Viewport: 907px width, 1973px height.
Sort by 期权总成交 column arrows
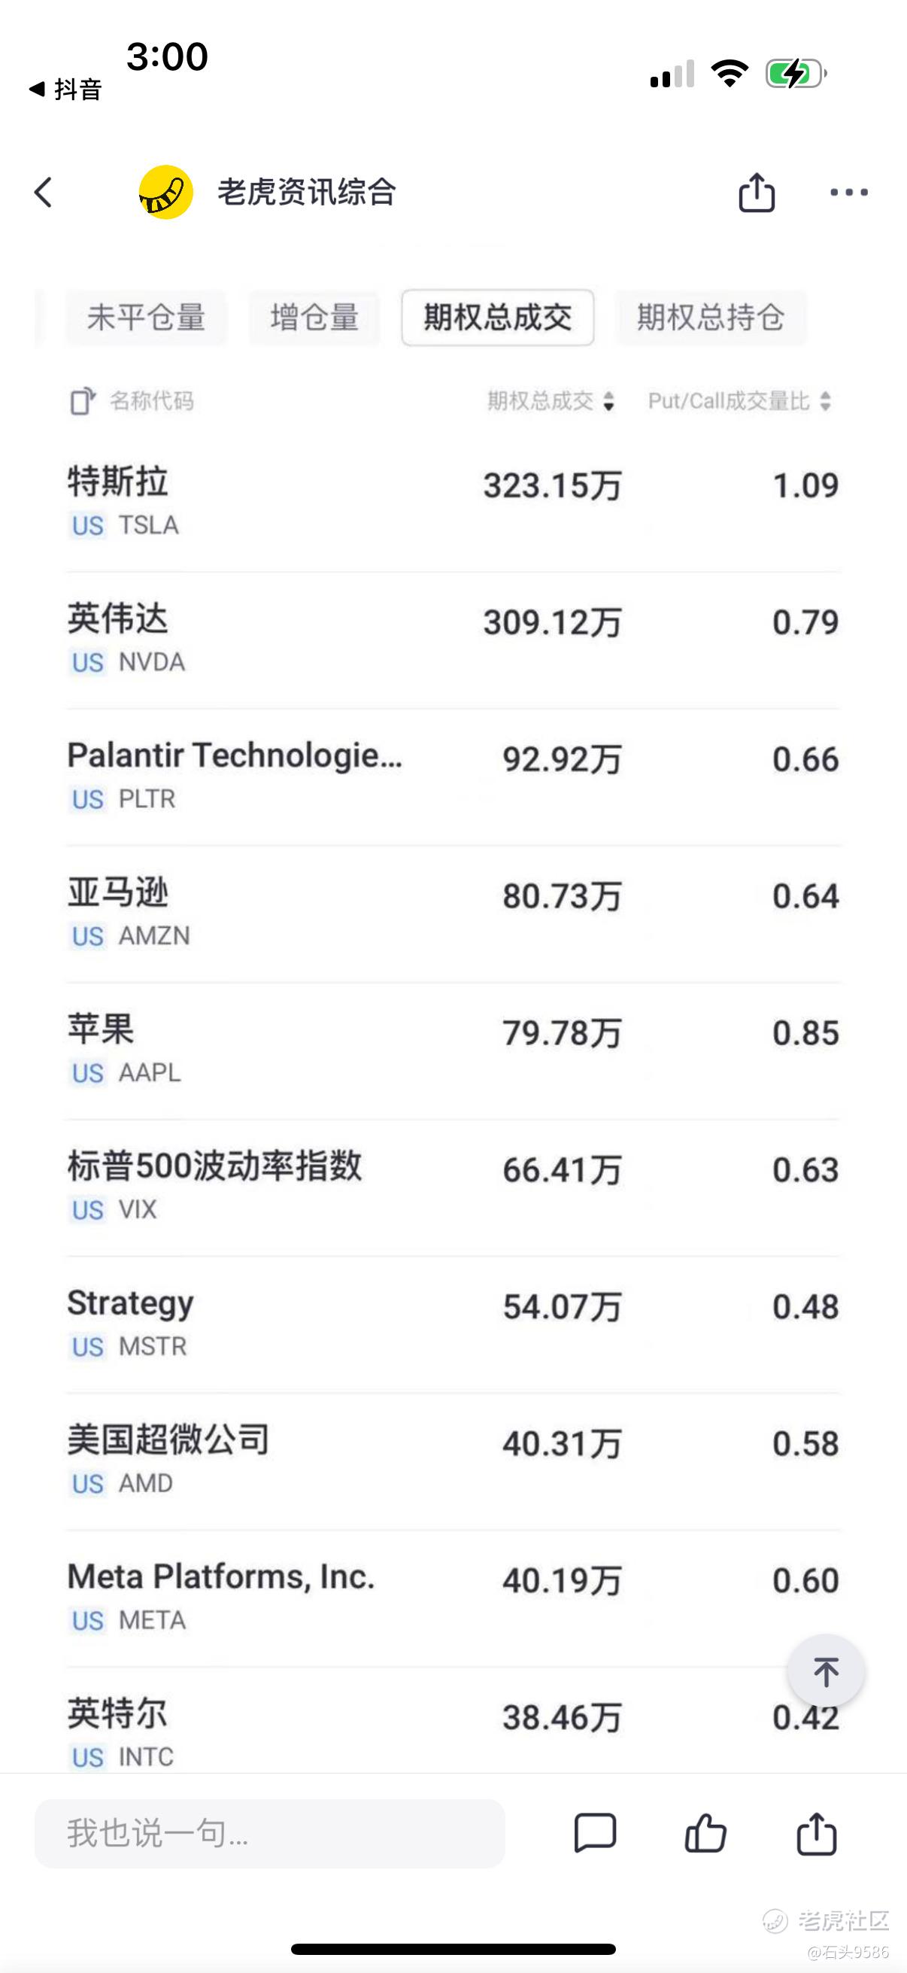(x=608, y=400)
